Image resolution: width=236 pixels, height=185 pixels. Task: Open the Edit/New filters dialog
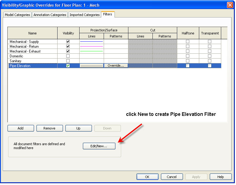click(x=99, y=146)
